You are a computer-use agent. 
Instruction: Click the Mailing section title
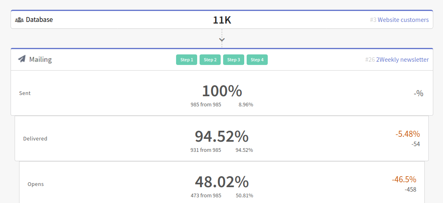pyautogui.click(x=40, y=60)
